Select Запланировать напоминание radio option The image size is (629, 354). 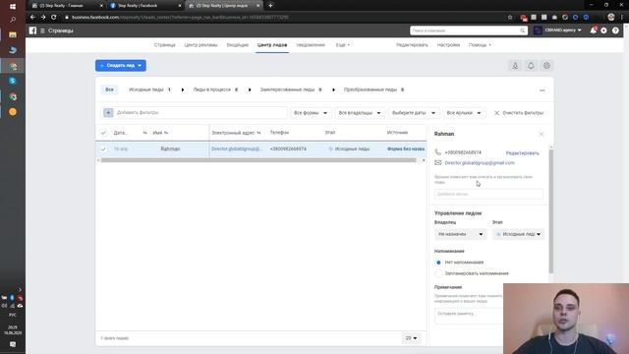[438, 273]
